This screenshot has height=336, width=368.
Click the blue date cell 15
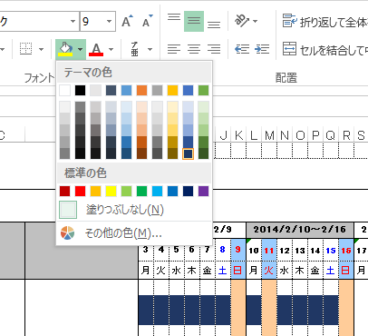coord(331,251)
